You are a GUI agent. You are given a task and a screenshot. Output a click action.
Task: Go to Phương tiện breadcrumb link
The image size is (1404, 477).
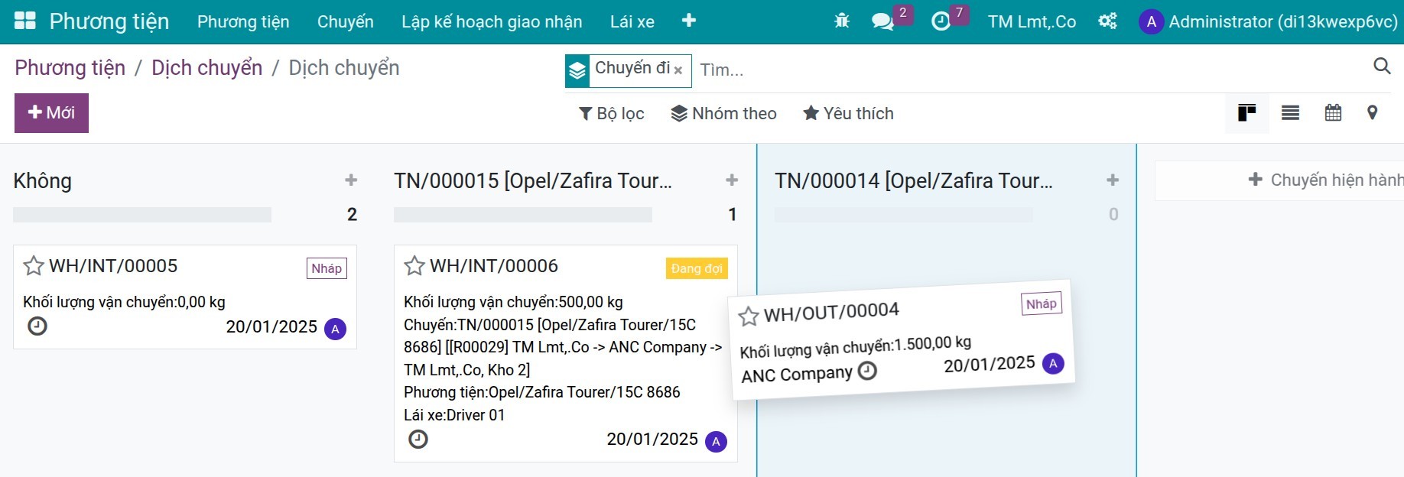tap(70, 67)
